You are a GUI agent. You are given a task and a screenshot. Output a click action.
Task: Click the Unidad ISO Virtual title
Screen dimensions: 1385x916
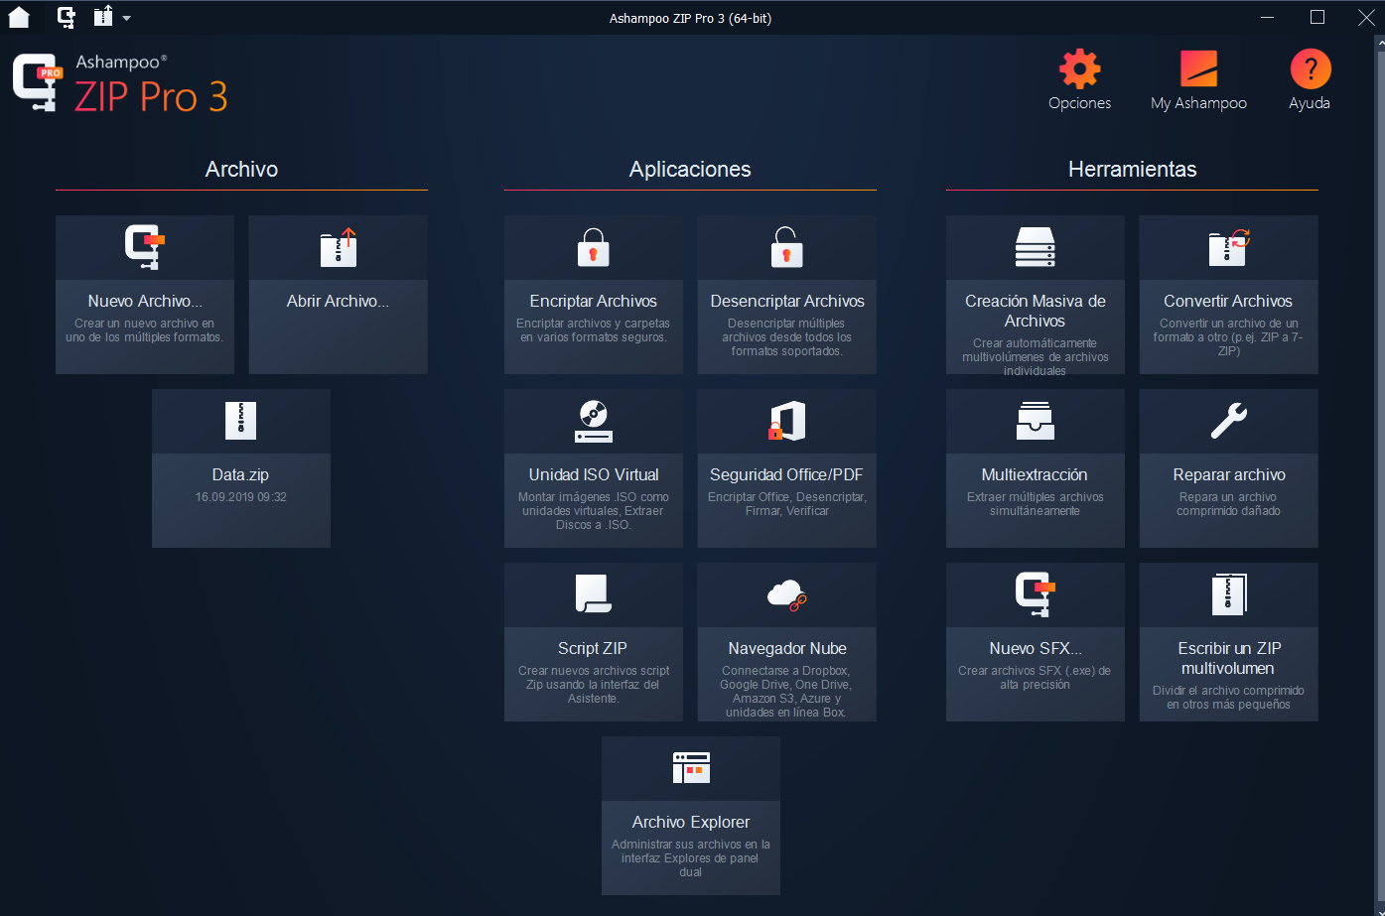pyautogui.click(x=594, y=474)
